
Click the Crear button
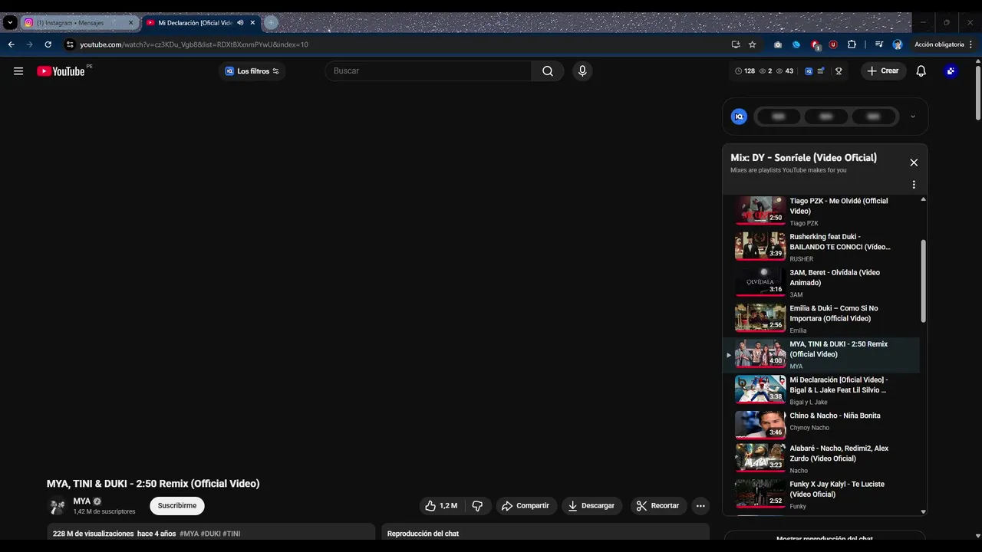[883, 71]
